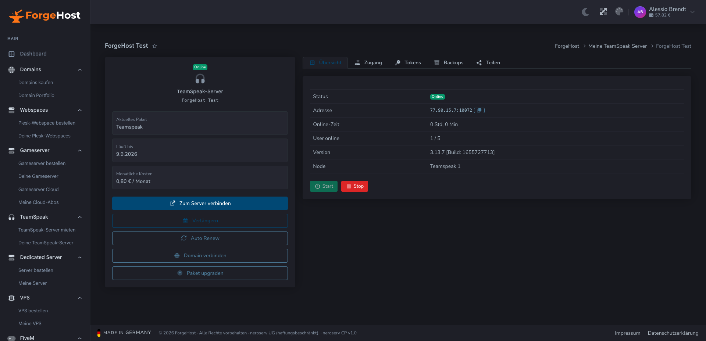
Task: Click the Paket upgraden button
Action: pos(200,273)
